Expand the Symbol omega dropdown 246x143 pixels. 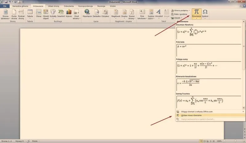tap(205, 14)
